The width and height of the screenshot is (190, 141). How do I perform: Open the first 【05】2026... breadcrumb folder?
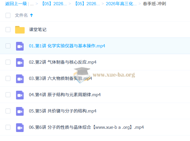[x=54, y=4]
